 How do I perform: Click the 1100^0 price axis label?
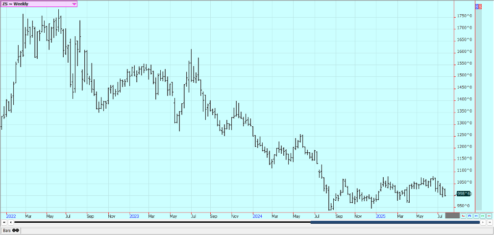465,170
